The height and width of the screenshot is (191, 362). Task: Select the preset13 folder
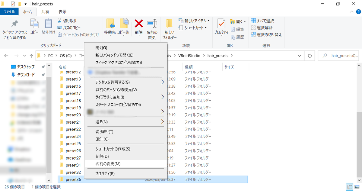tap(73, 79)
